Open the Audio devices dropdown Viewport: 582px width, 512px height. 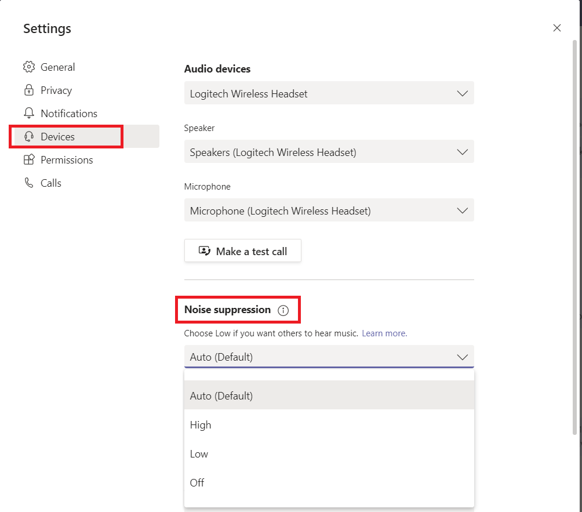click(329, 93)
